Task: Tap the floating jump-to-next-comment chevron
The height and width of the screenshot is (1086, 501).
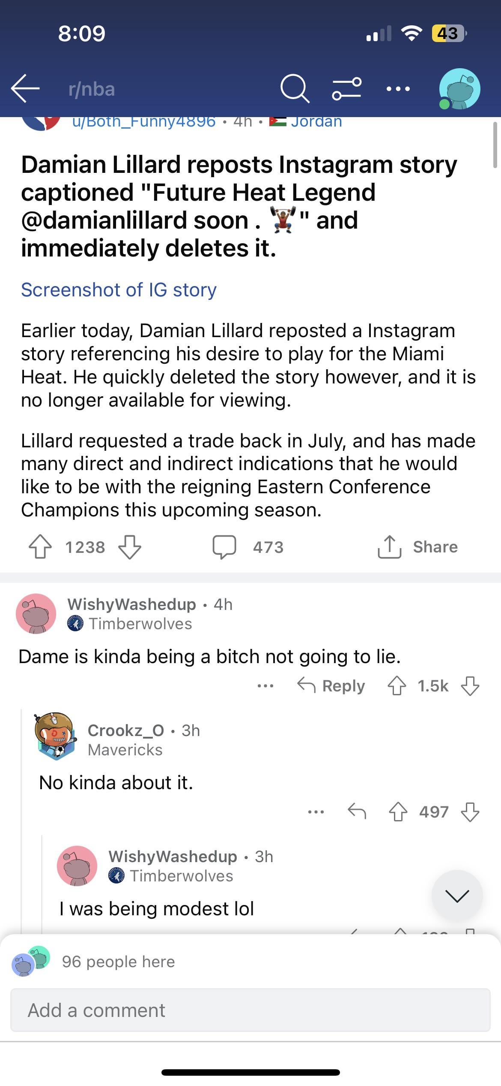Action: click(457, 896)
